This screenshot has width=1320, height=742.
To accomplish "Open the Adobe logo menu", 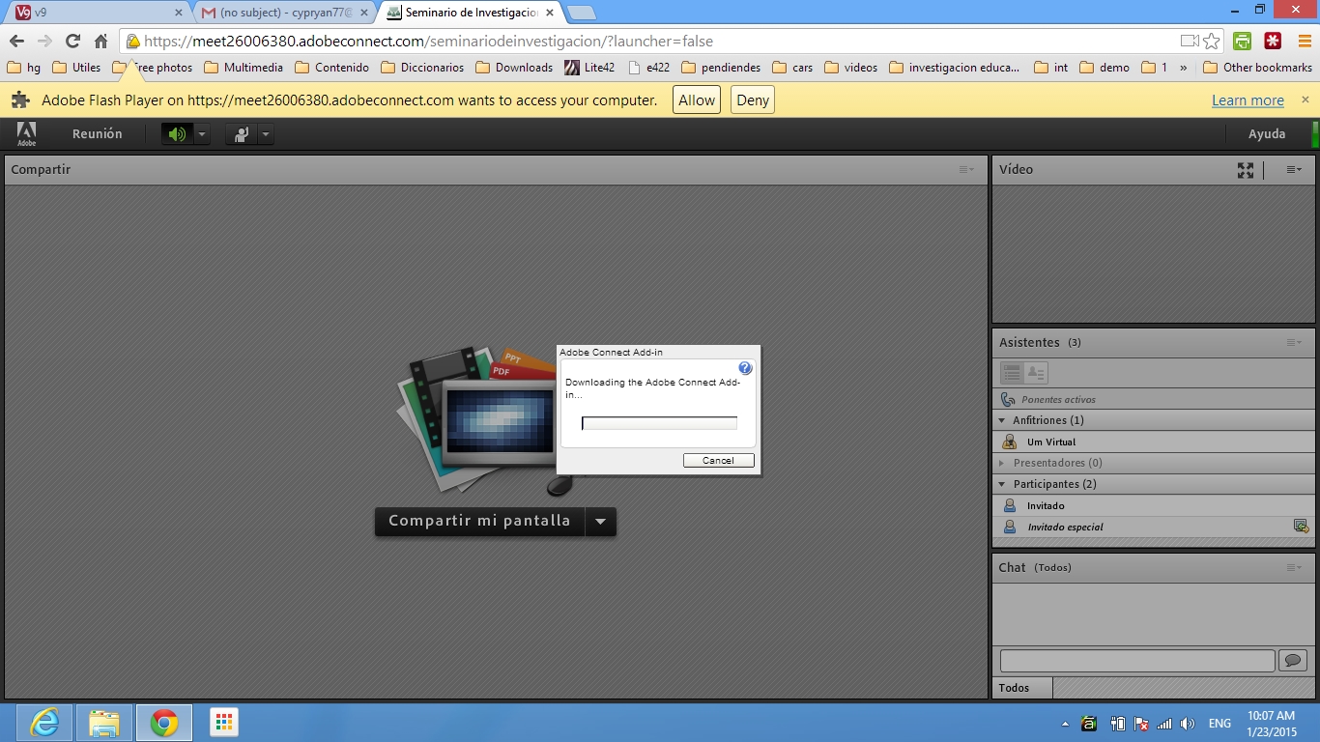I will point(26,134).
